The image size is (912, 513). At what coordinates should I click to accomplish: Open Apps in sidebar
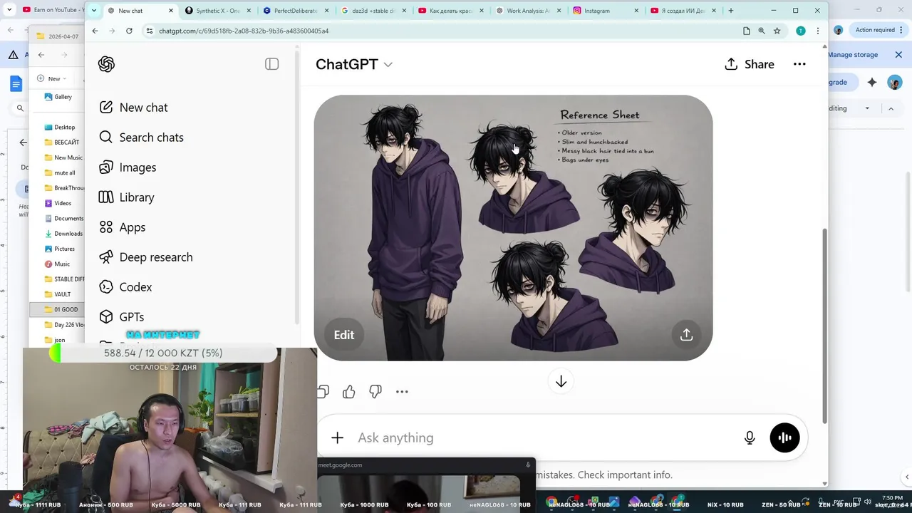coord(123,227)
